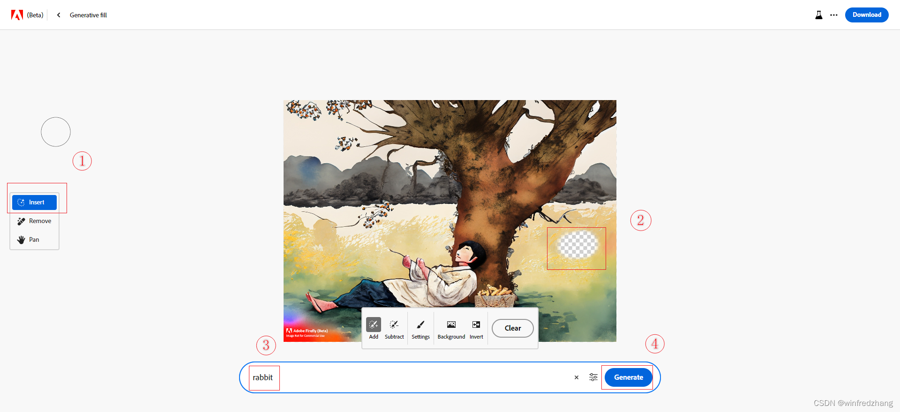Click the Clear button
900x412 pixels.
pos(513,328)
